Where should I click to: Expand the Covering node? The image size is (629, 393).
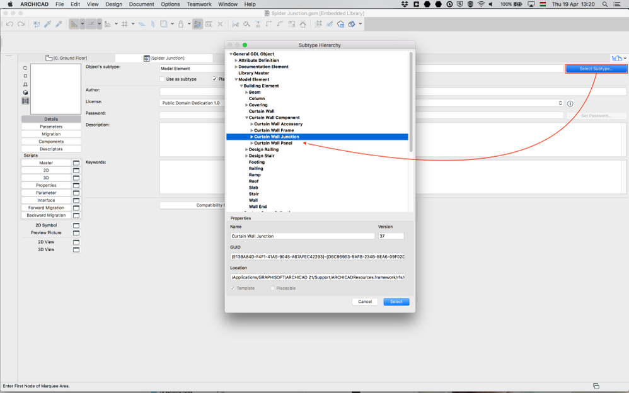[246, 105]
